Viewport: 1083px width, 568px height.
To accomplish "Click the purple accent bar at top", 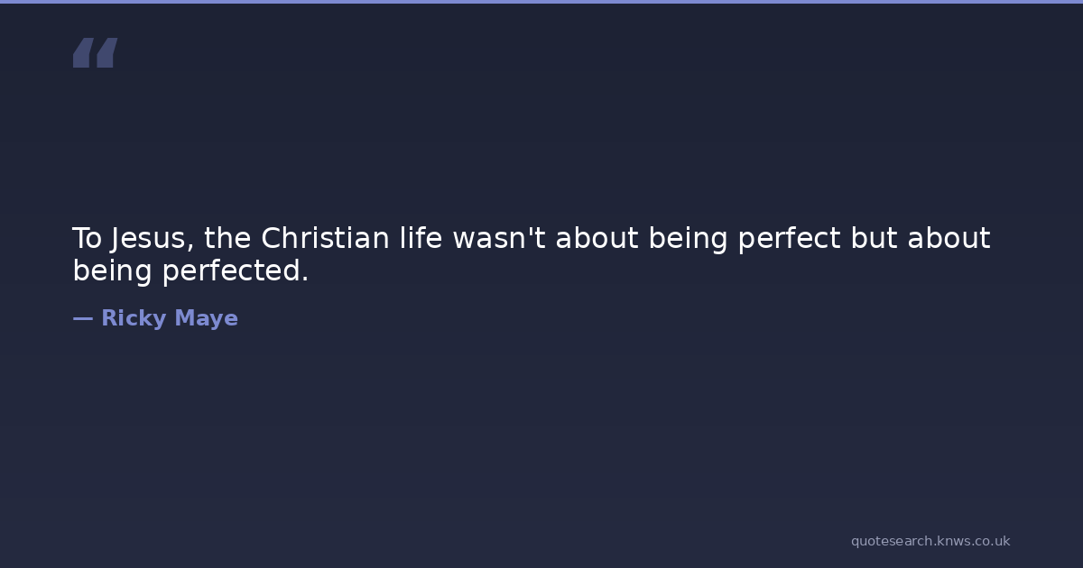I will click(541, 2).
